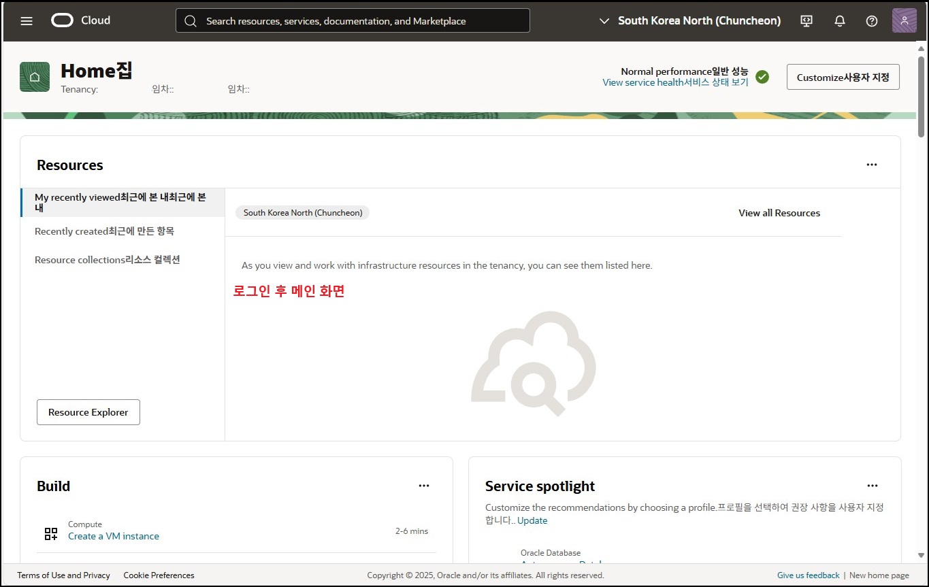Screen dimensions: 929x587
Task: Open Resource Explorer
Action: (x=88, y=412)
